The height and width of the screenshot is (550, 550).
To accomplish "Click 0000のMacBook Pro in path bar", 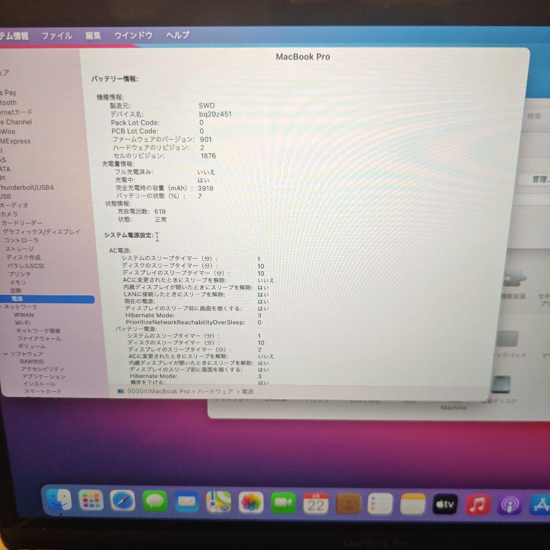I will tap(158, 391).
